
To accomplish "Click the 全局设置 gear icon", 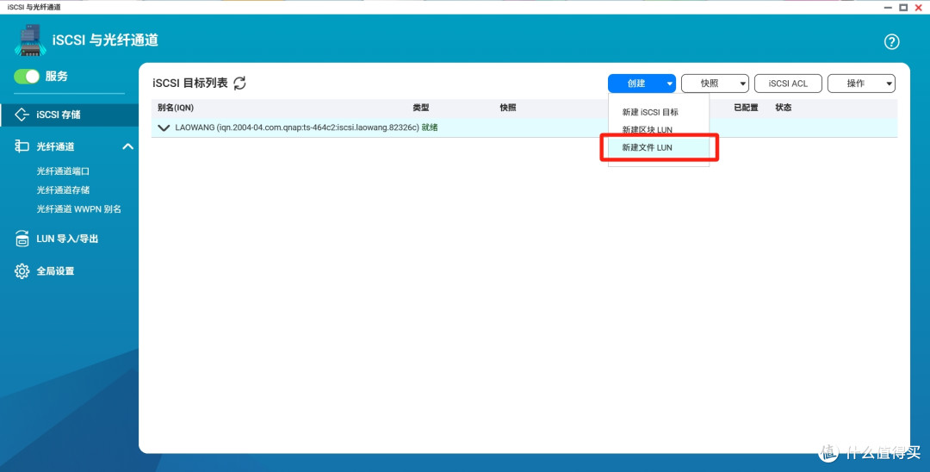I will tap(22, 271).
